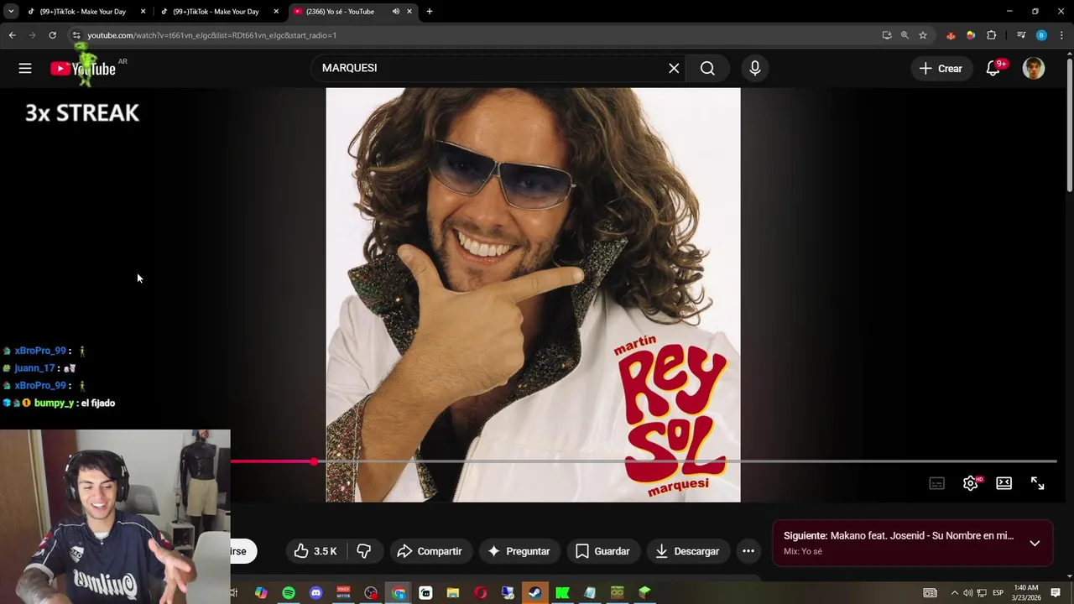Click the page vertical scrollbar
Image resolution: width=1074 pixels, height=604 pixels.
pos(1069,126)
